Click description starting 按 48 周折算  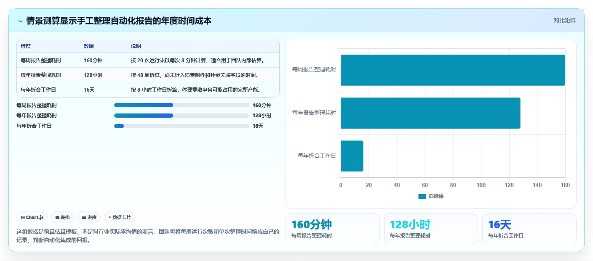(x=195, y=75)
